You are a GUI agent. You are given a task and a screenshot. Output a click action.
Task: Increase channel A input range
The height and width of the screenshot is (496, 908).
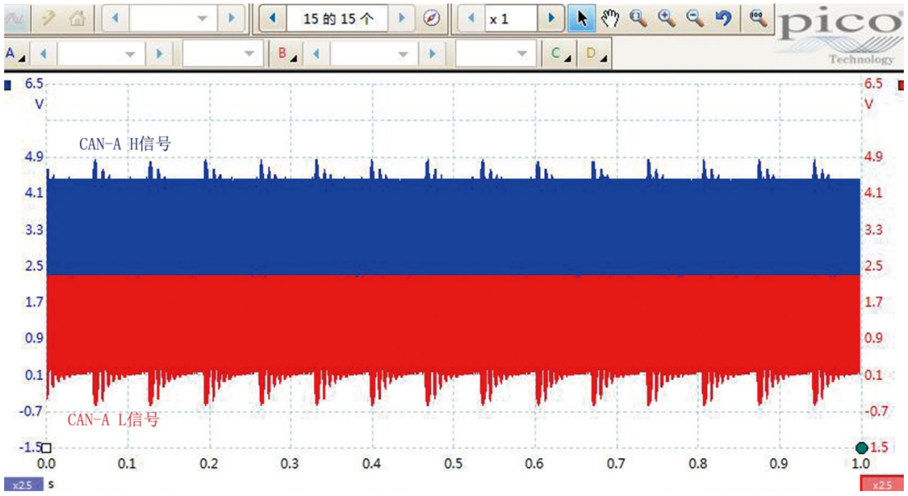pos(159,54)
